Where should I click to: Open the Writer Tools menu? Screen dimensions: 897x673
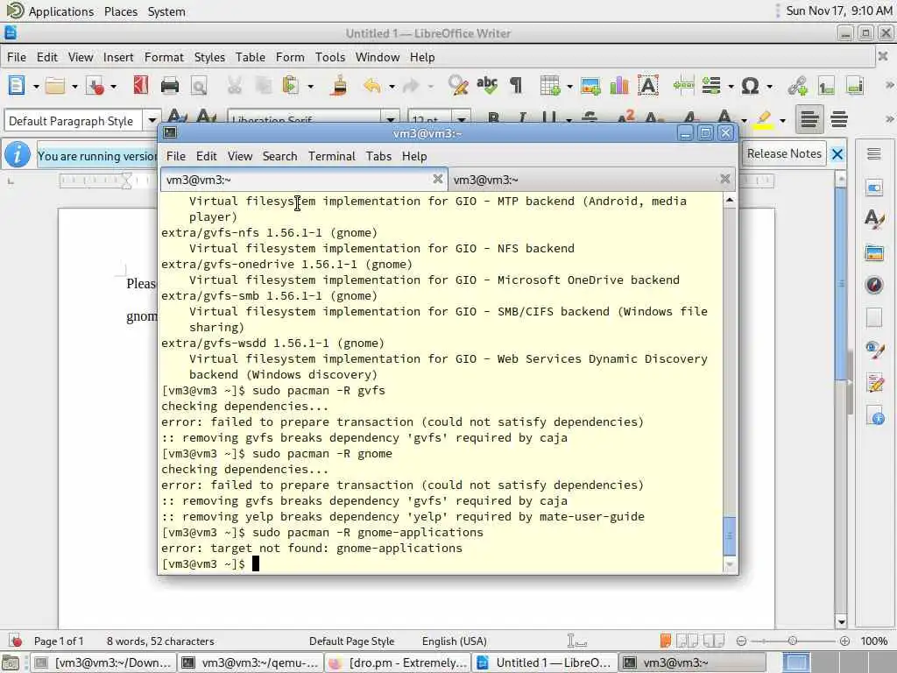(x=330, y=57)
